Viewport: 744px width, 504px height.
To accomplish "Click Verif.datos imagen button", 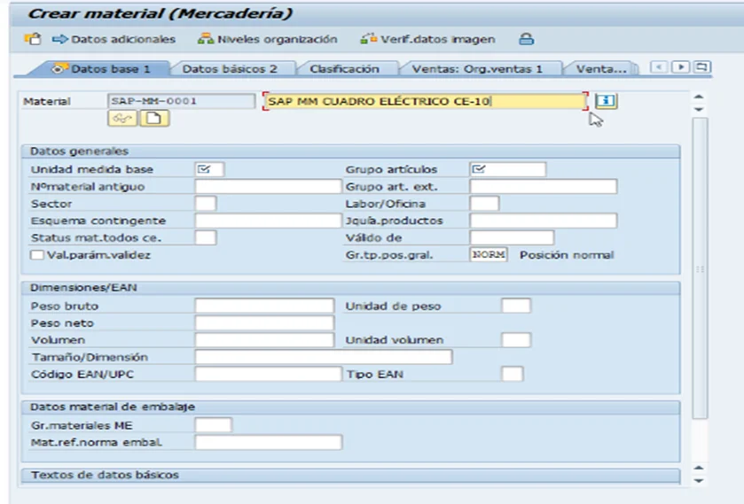I will pyautogui.click(x=427, y=39).
